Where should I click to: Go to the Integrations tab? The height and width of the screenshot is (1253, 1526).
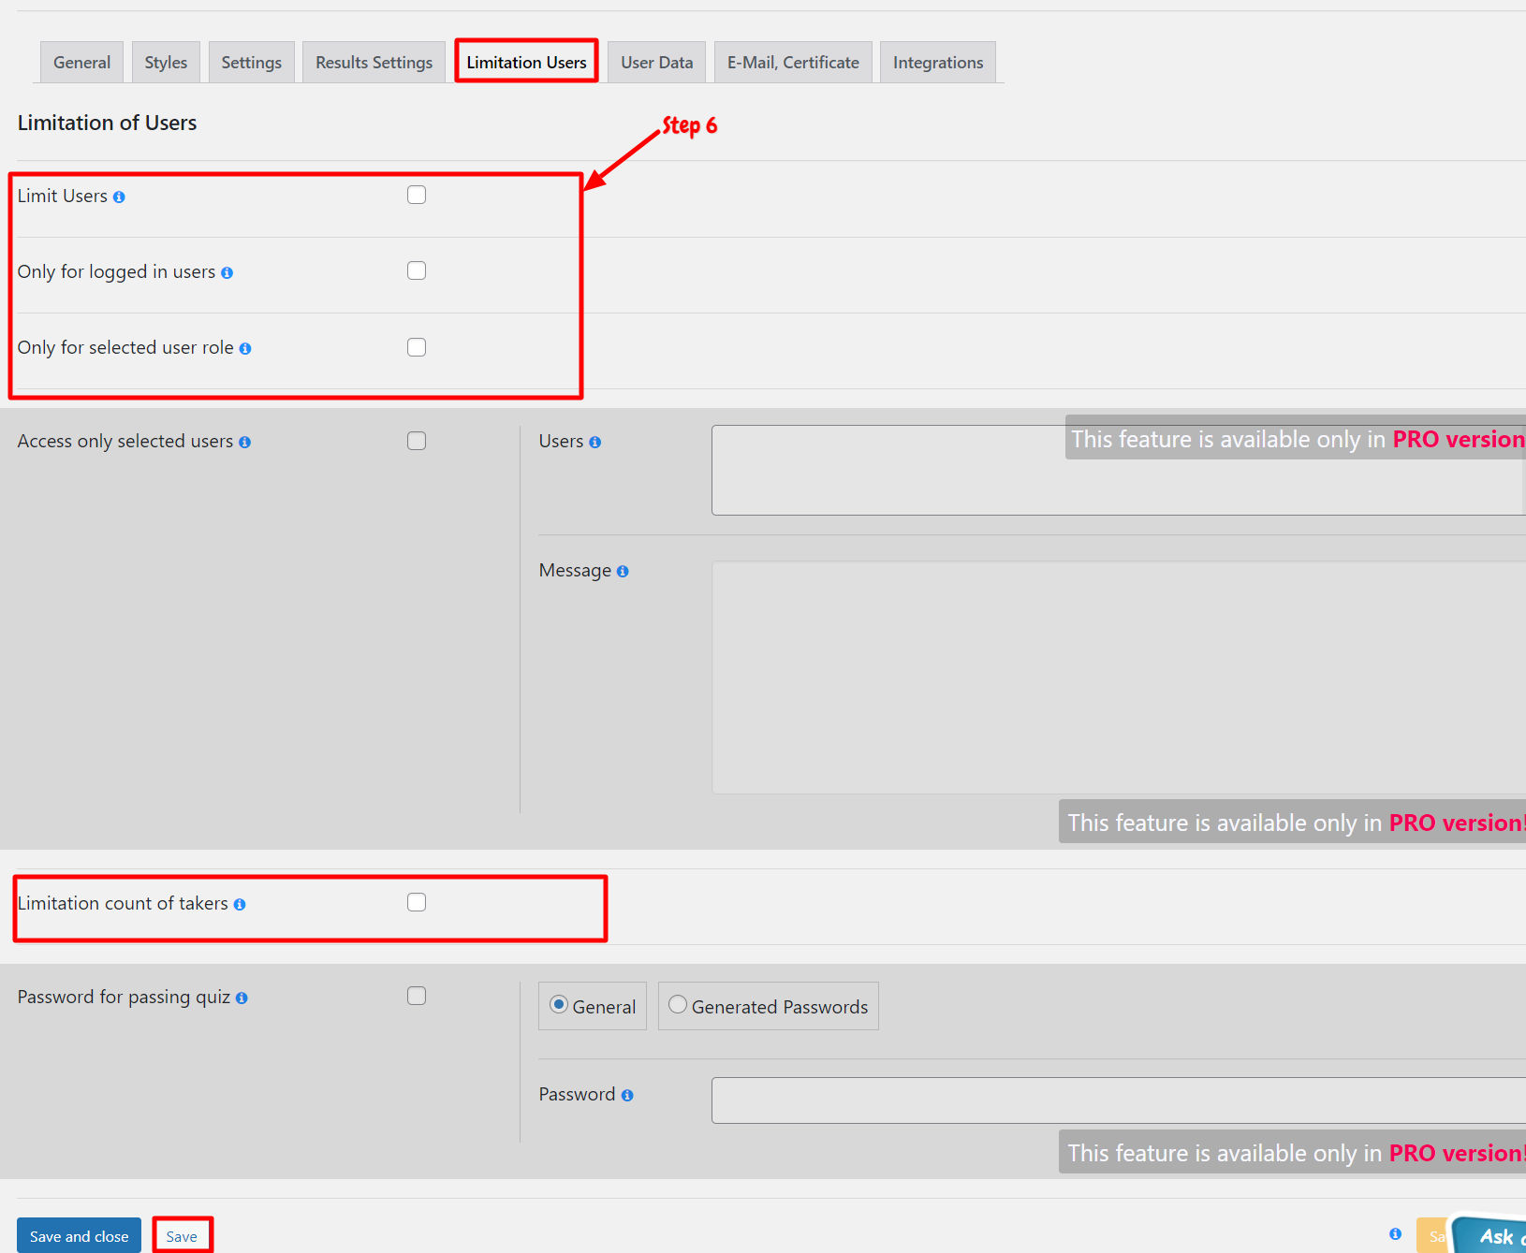pos(938,63)
